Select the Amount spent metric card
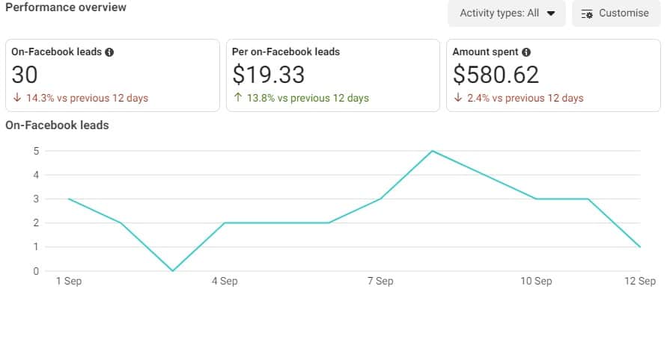Screen dimensions: 667x339 [x=552, y=75]
